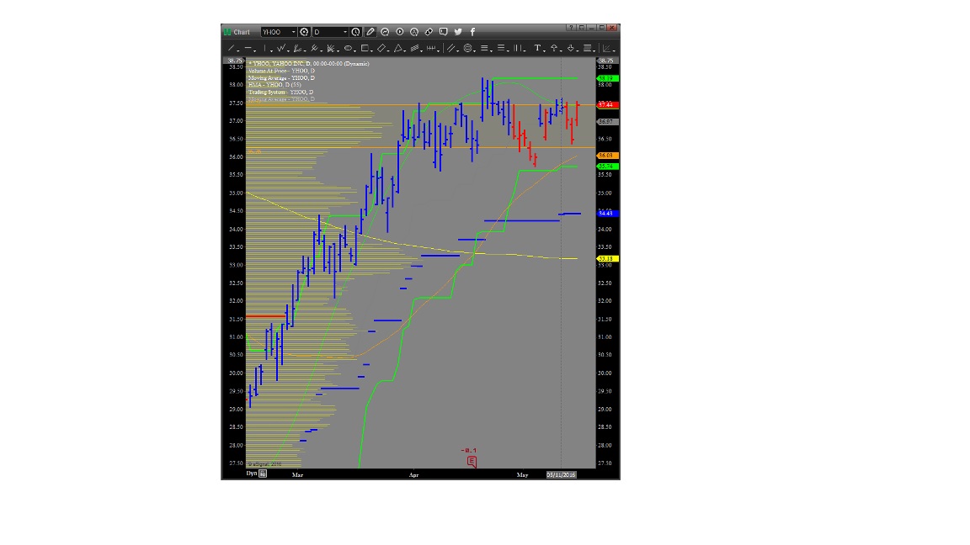Select the text annotation tool
Image resolution: width=970 pixels, height=545 pixels.
point(538,49)
